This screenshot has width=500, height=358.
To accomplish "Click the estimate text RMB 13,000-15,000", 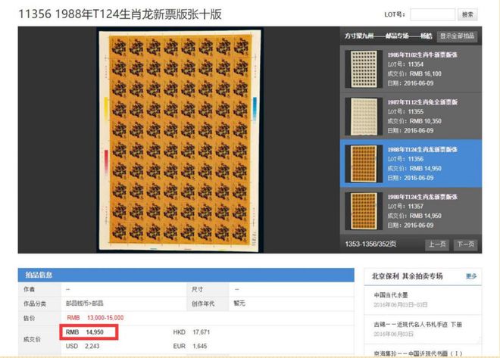I will [x=95, y=318].
